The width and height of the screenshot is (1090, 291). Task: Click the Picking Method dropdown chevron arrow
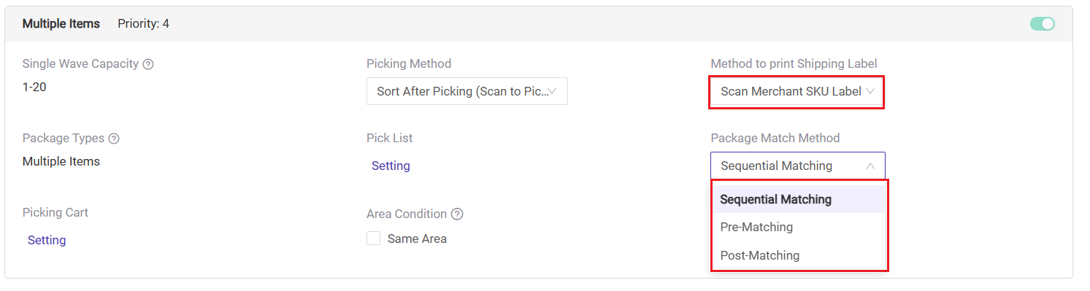point(552,92)
